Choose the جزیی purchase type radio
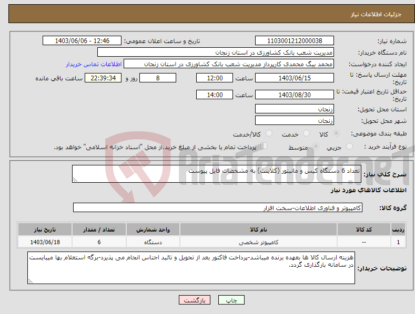Screen dimensions: 415x314 coord(349,146)
